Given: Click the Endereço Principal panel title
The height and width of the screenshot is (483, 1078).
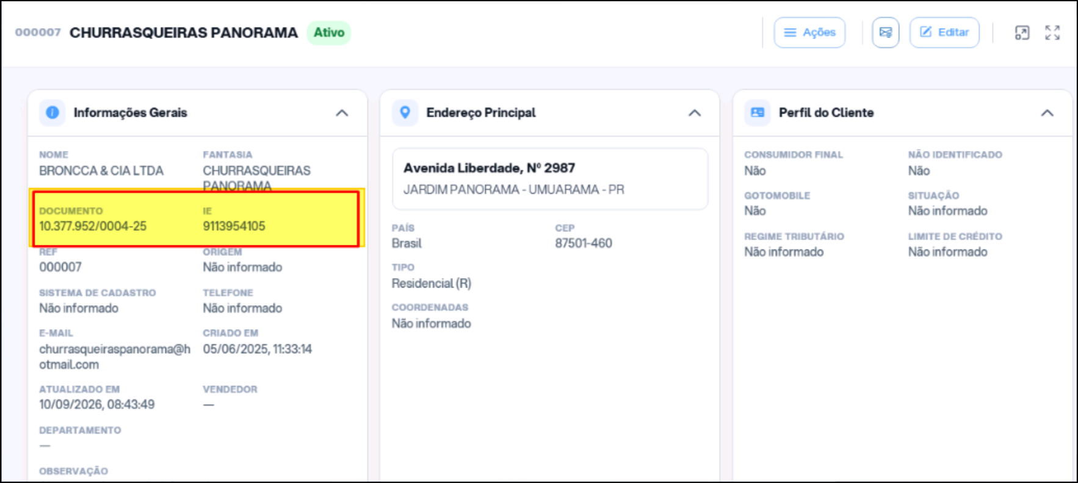Looking at the screenshot, I should 481,113.
